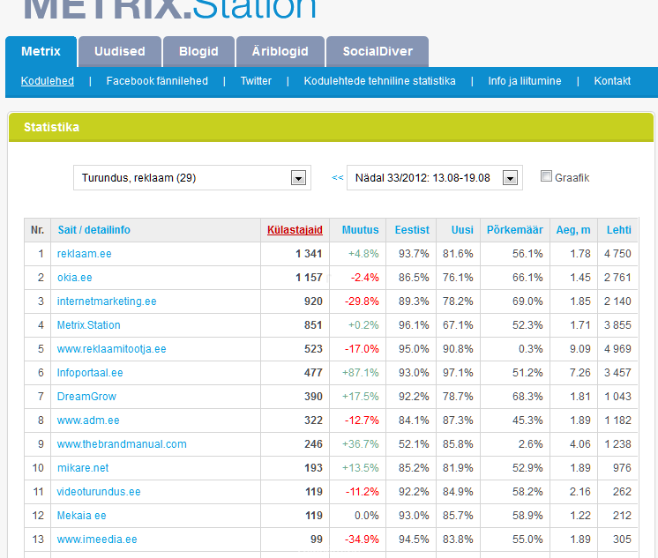Select the +87.1% change value

361,373
